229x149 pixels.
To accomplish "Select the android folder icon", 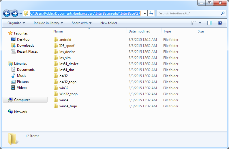I will pos(56,40).
